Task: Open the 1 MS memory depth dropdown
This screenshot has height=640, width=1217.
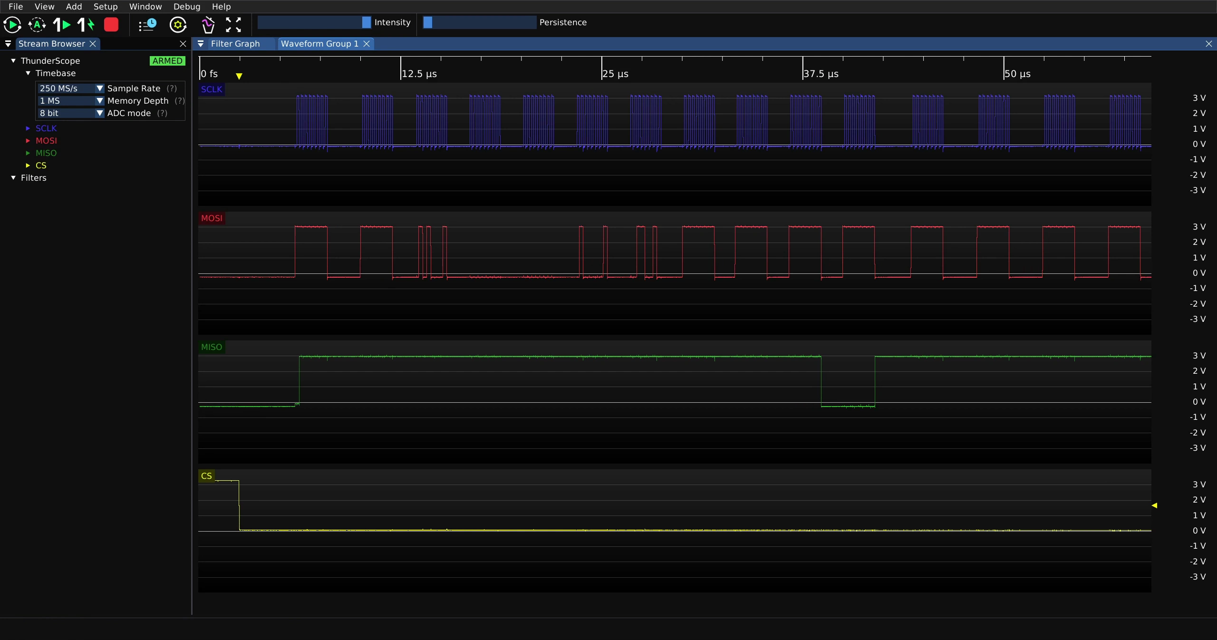Action: point(71,101)
